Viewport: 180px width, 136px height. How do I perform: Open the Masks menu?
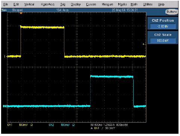coord(122,4)
